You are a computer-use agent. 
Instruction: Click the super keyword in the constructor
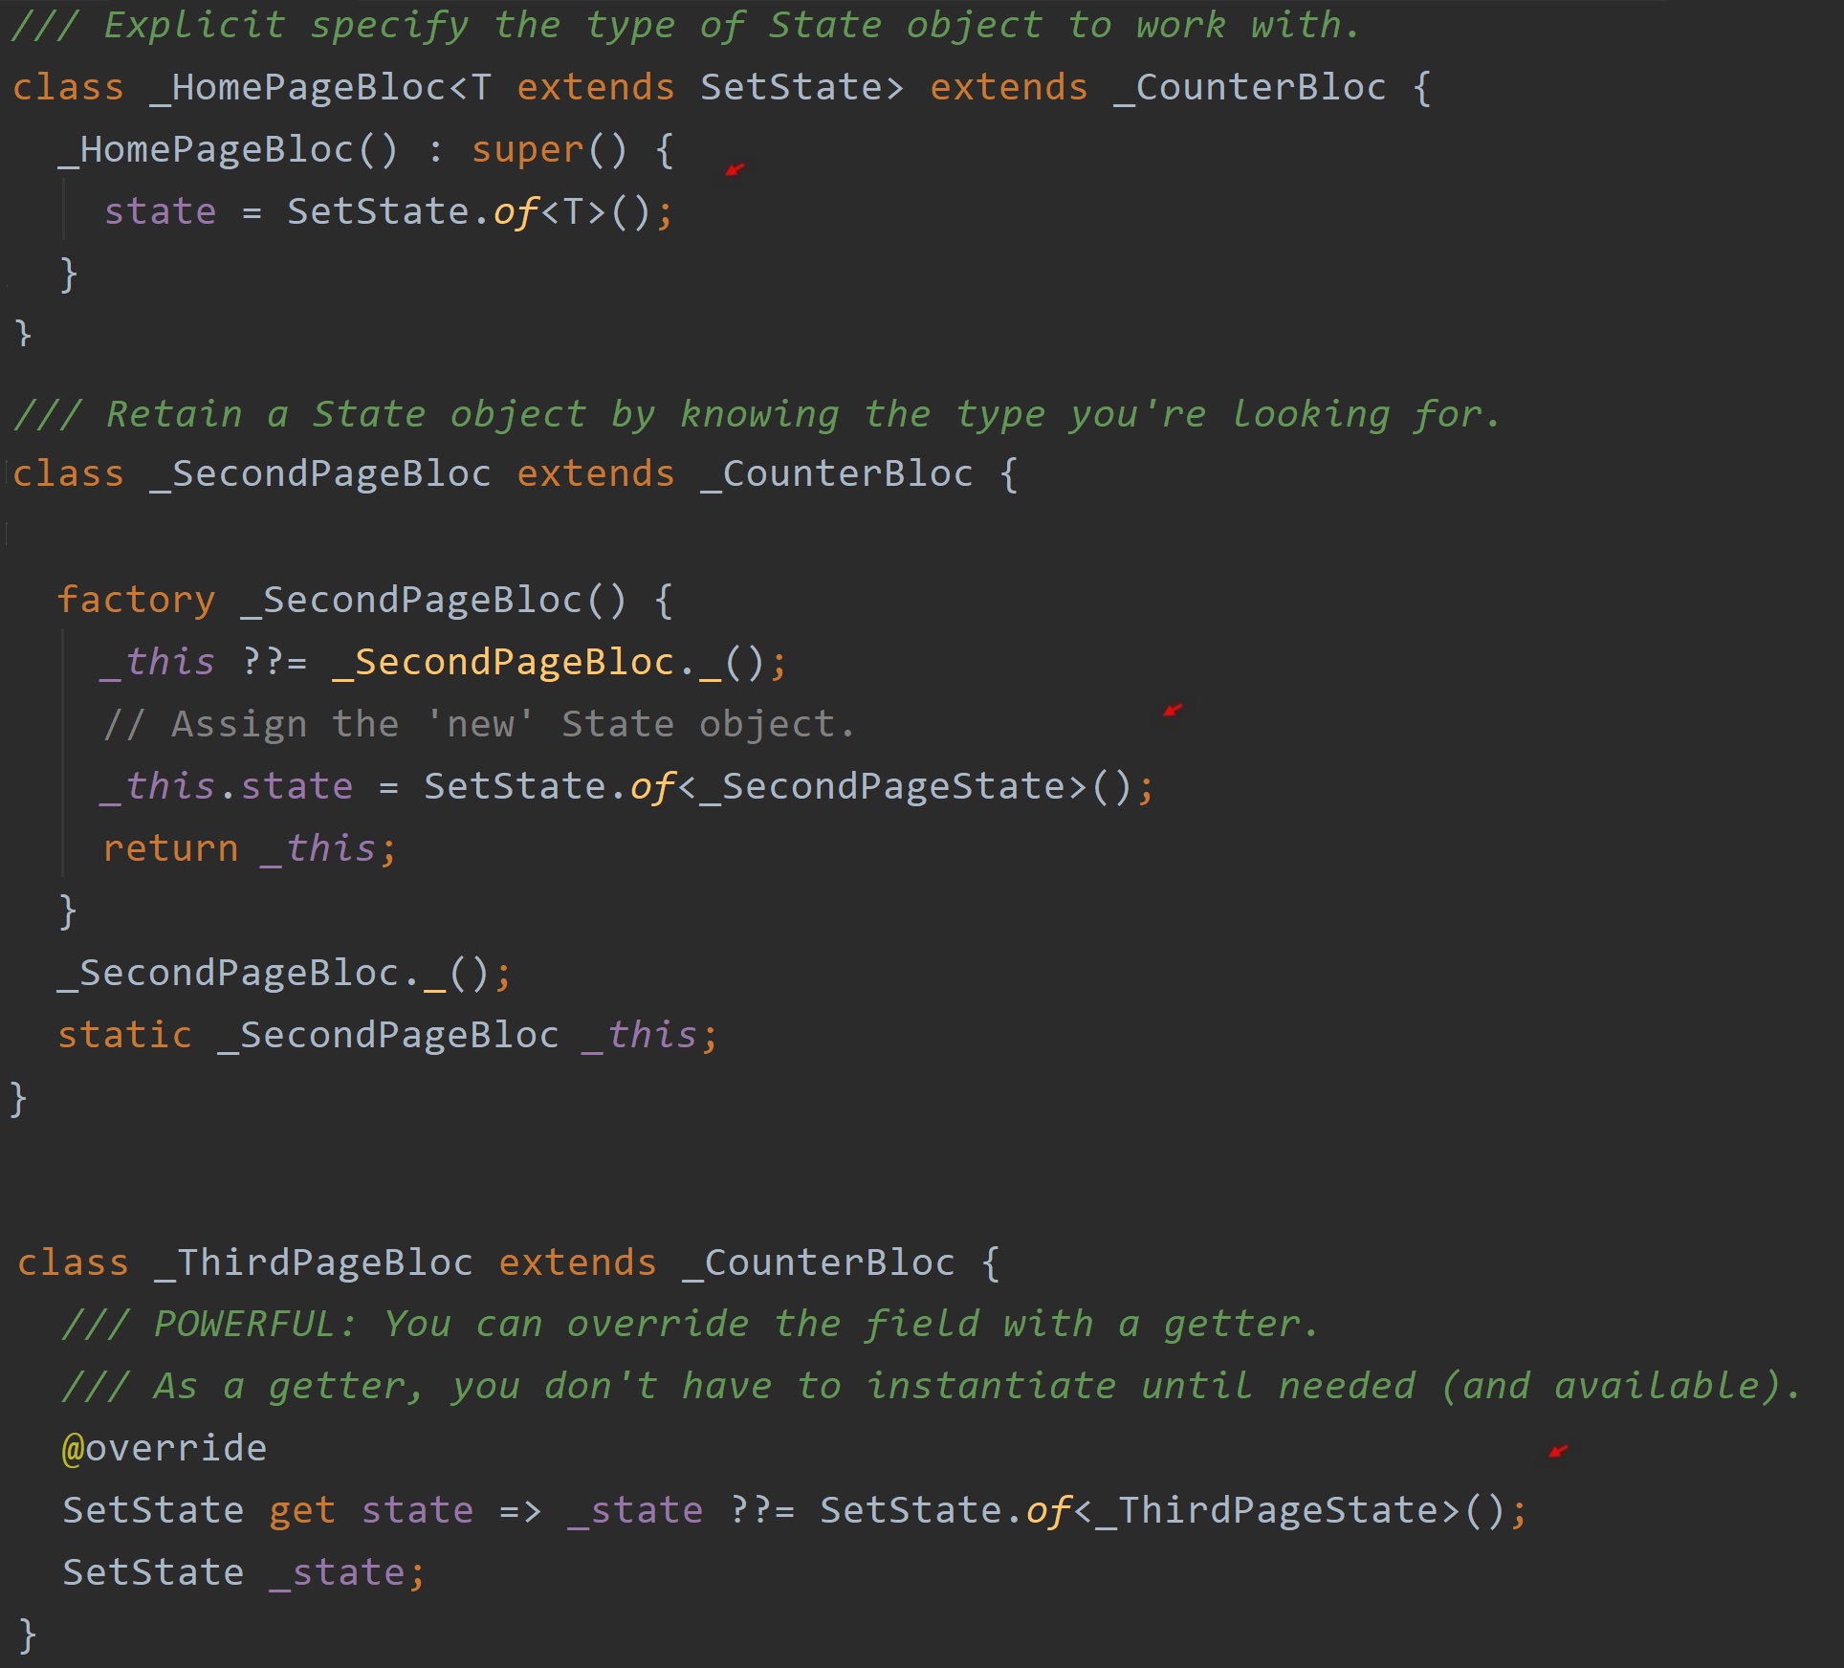click(527, 150)
